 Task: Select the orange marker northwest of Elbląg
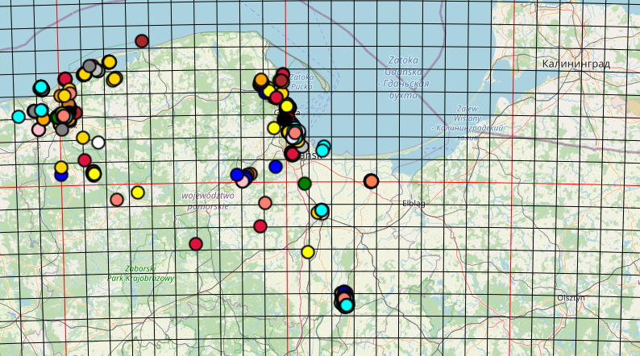coord(371,181)
